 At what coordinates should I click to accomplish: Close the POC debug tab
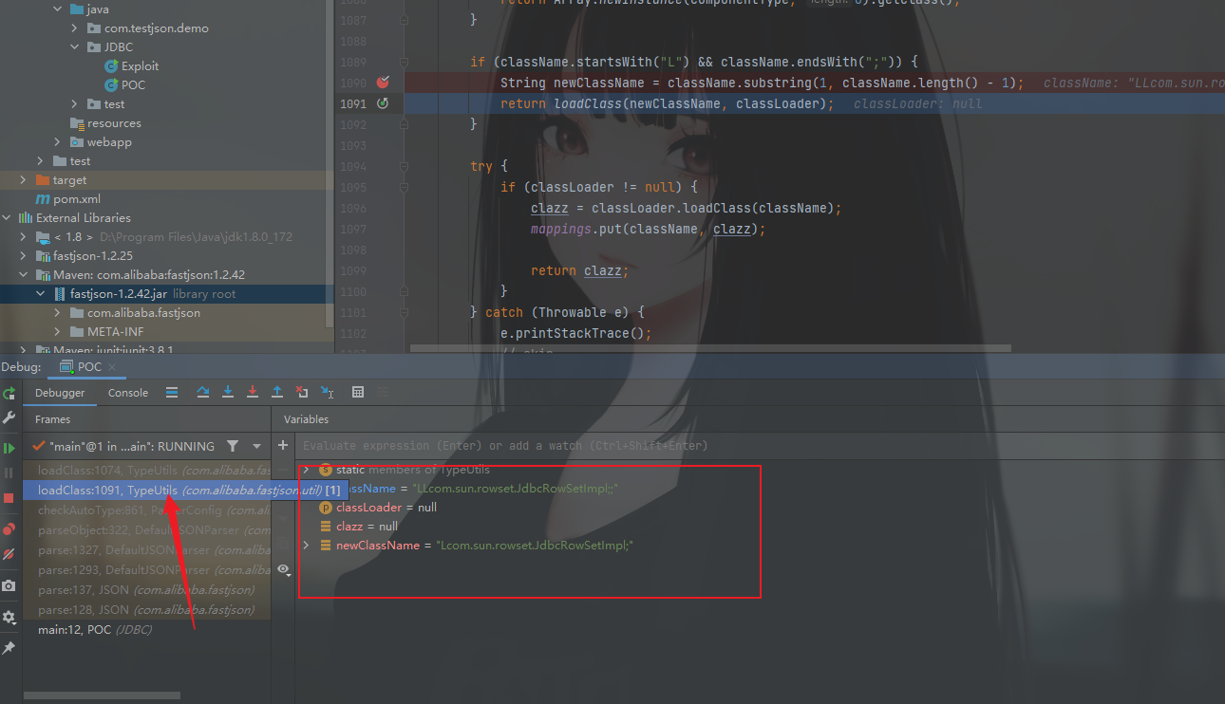click(112, 367)
